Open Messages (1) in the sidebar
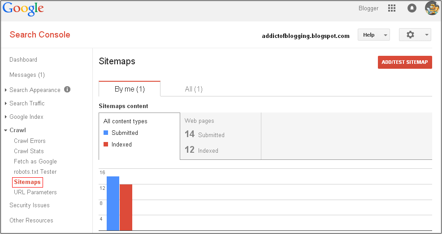The height and width of the screenshot is (234, 442). pyautogui.click(x=27, y=75)
